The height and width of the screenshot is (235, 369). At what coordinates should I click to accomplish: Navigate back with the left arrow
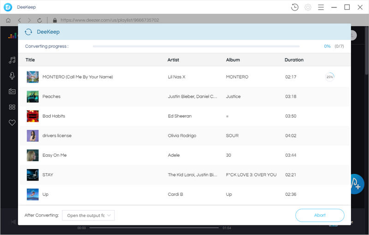(x=19, y=20)
